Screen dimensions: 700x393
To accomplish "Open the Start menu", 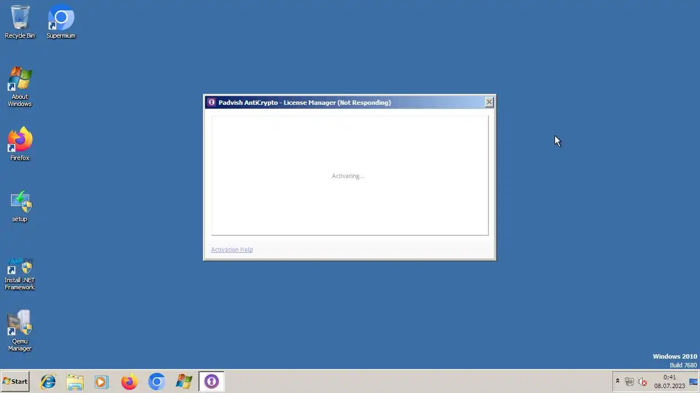I will pyautogui.click(x=15, y=382).
